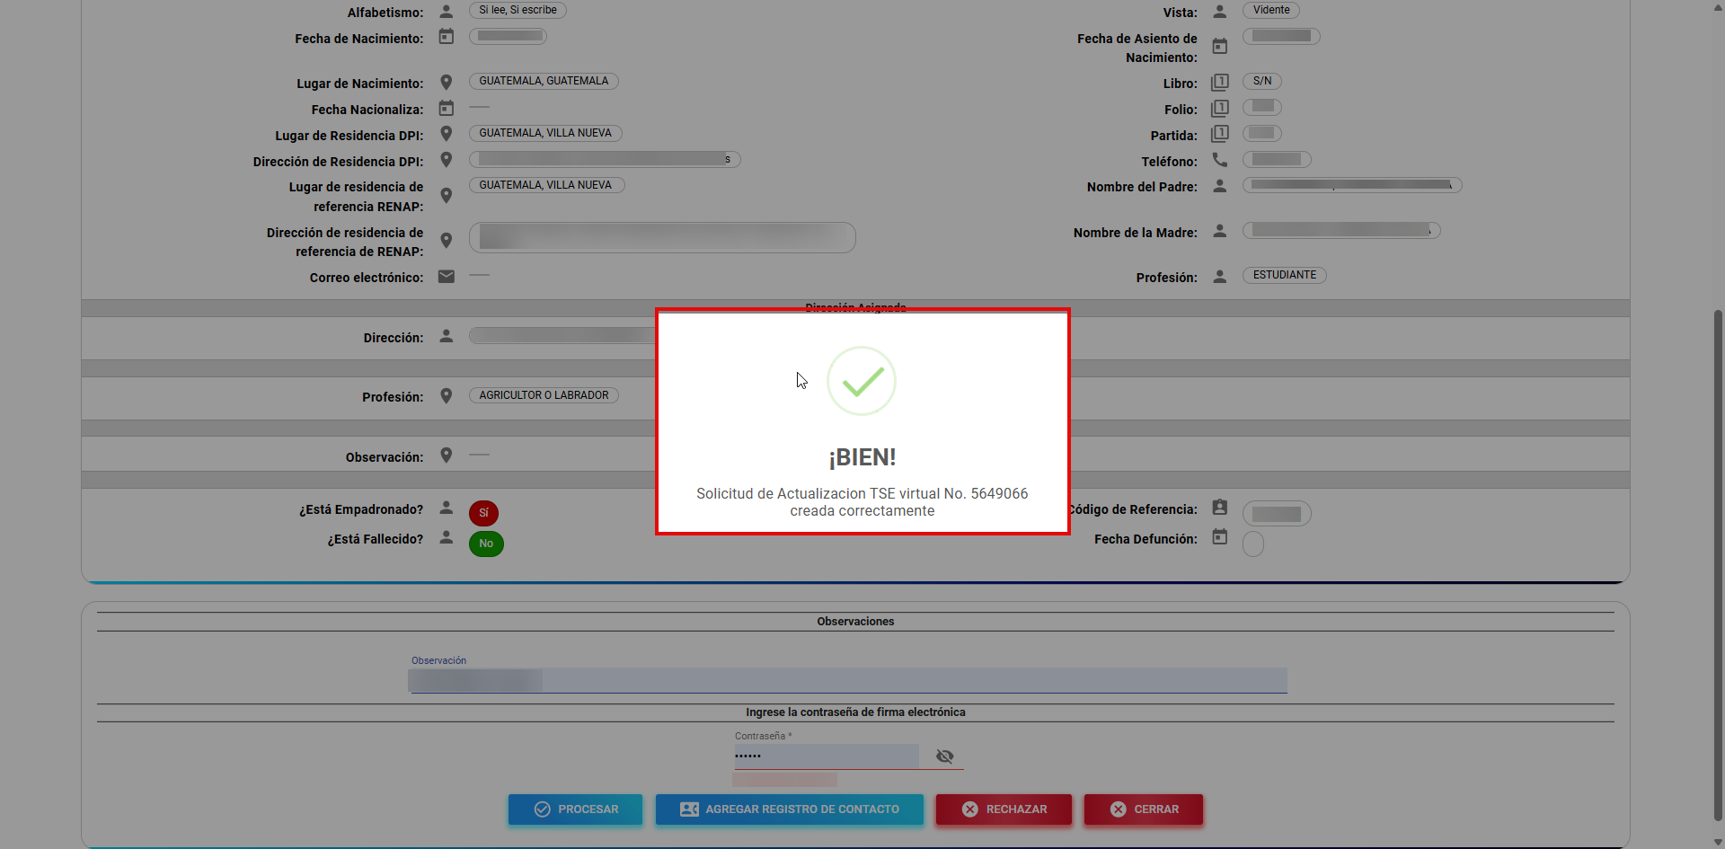
Task: Click the red Sí empadronado badge
Action: click(x=483, y=513)
